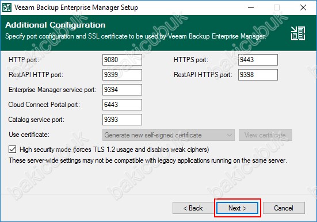
Task: Click the View certificate button
Action: (x=265, y=135)
